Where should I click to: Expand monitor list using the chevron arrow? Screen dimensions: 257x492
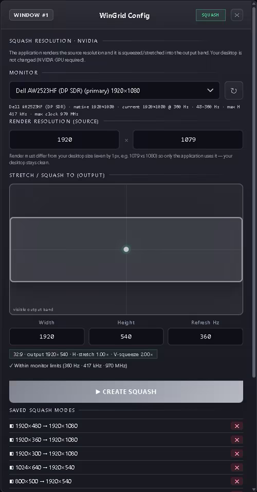click(210, 90)
